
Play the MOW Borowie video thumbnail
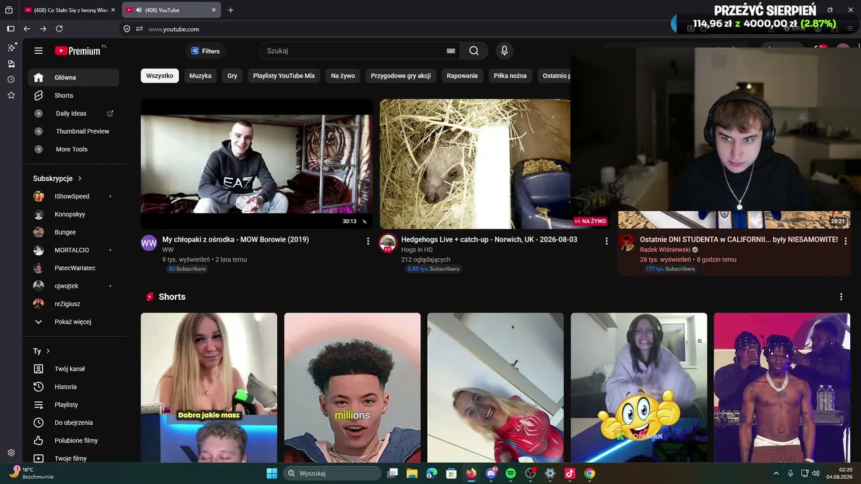coord(256,164)
